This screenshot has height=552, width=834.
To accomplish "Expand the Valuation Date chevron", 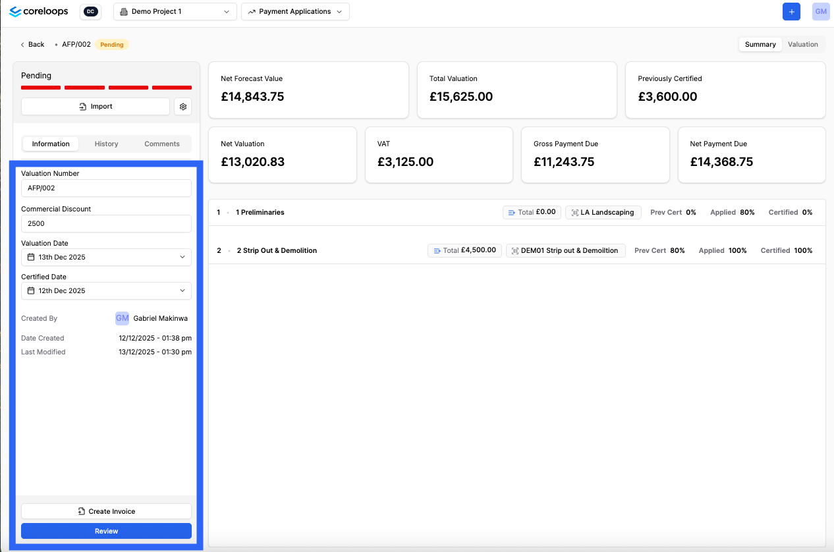I will click(182, 257).
